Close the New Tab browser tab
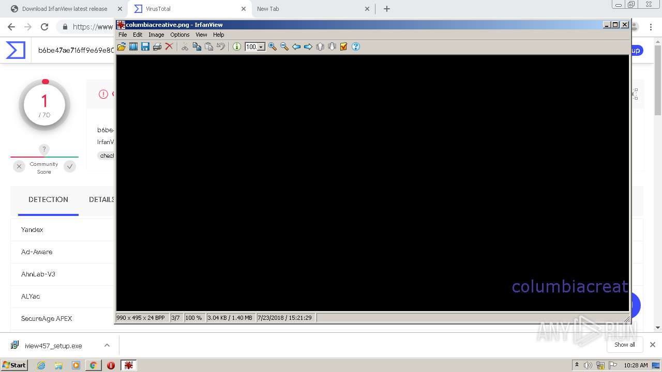The width and height of the screenshot is (662, 372). (x=367, y=9)
